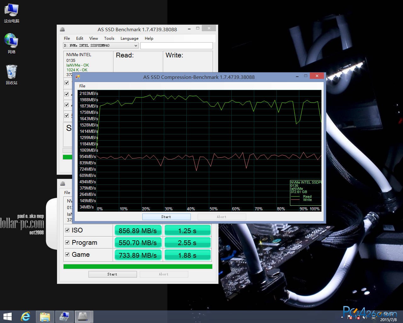
Task: Toggle first checkbox in AS SSD Benchmark
Action: [66, 83]
